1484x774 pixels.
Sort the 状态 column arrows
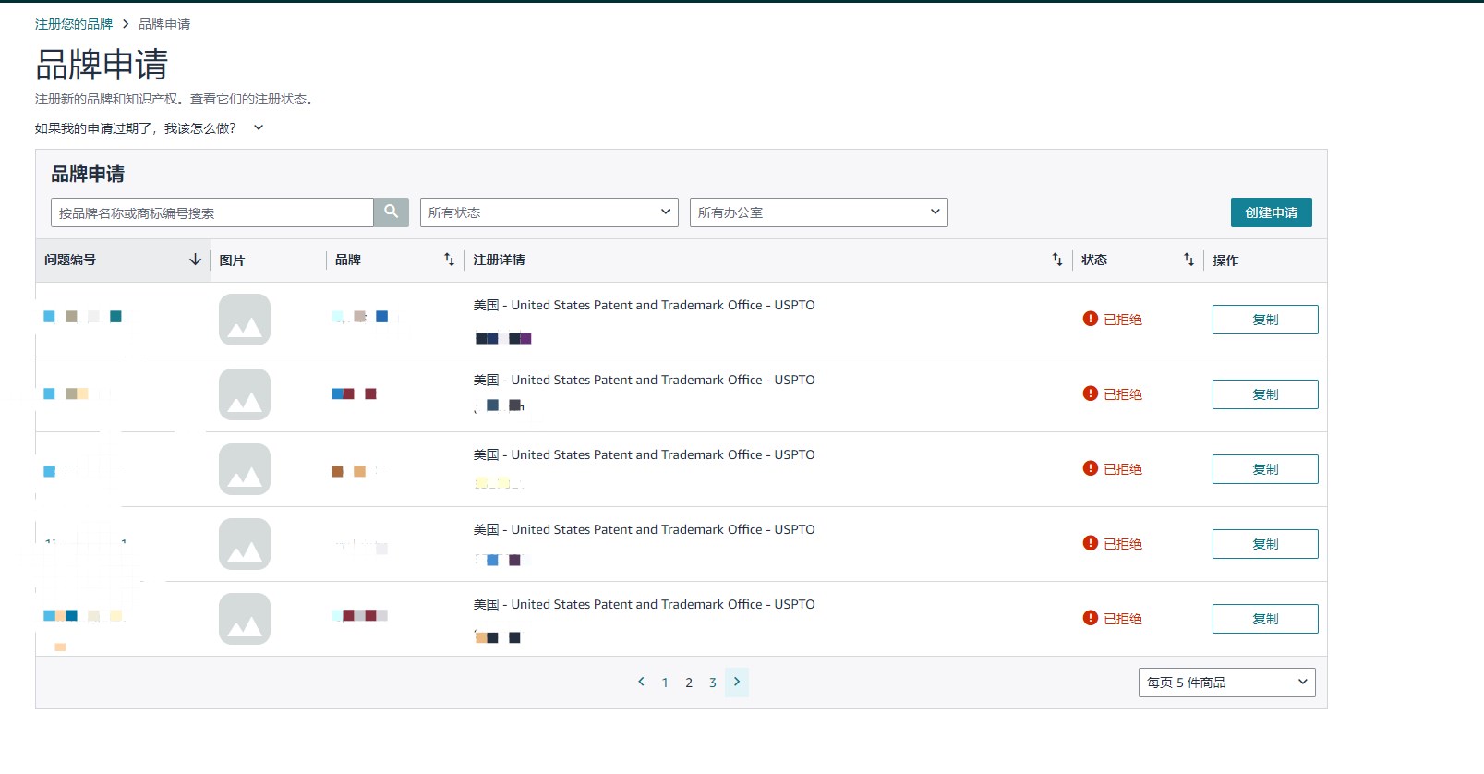tap(1188, 260)
